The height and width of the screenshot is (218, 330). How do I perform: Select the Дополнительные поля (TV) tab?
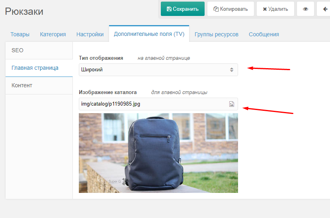(x=149, y=34)
